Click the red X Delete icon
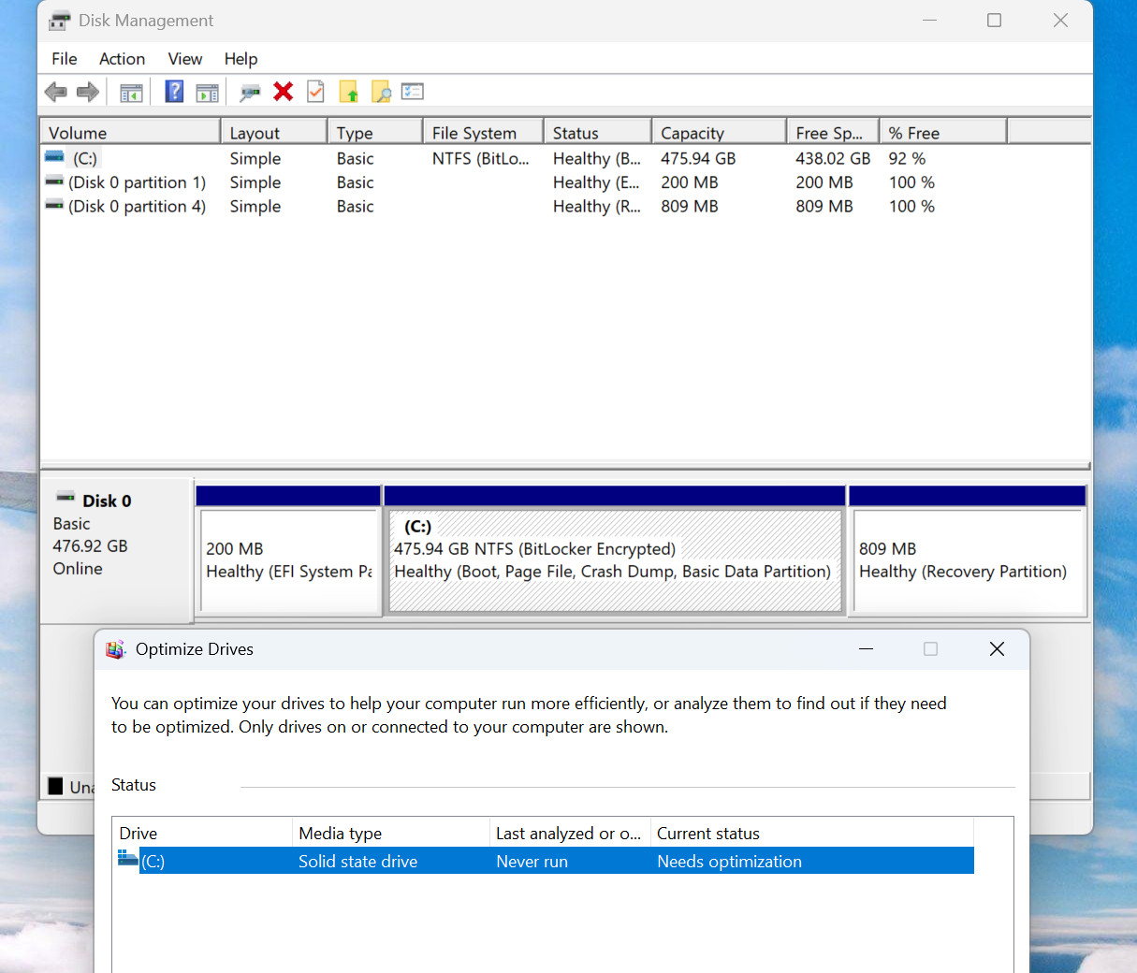The height and width of the screenshot is (973, 1137). (284, 91)
